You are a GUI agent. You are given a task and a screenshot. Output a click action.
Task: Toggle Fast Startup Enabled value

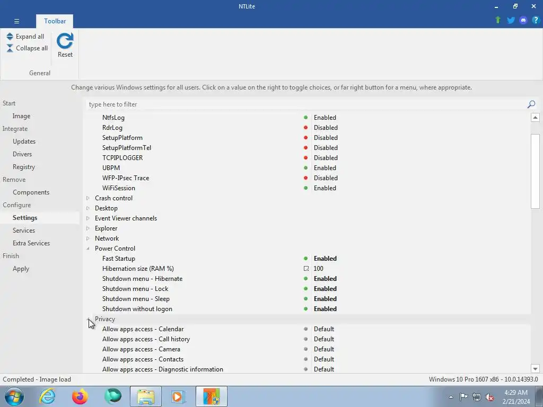pos(325,259)
